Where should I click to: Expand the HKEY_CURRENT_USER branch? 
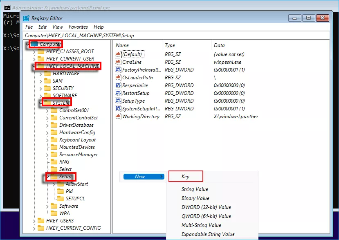(34, 59)
